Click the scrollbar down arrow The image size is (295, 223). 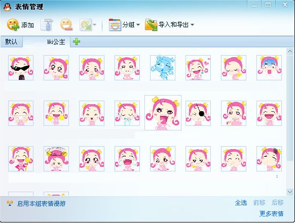(x=290, y=192)
